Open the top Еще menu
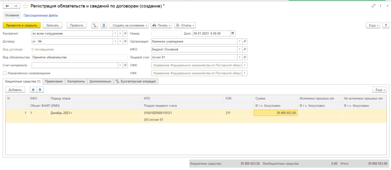The width and height of the screenshot is (391, 170). click(373, 25)
